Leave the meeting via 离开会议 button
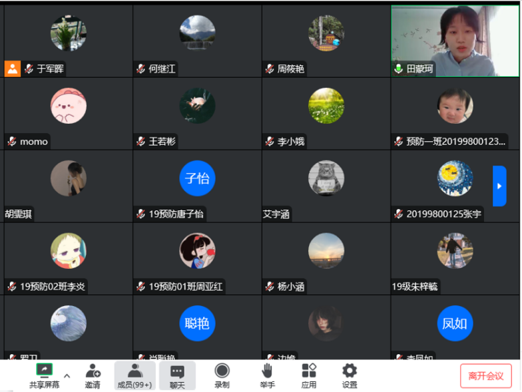This screenshot has height=392, width=522. (x=485, y=376)
